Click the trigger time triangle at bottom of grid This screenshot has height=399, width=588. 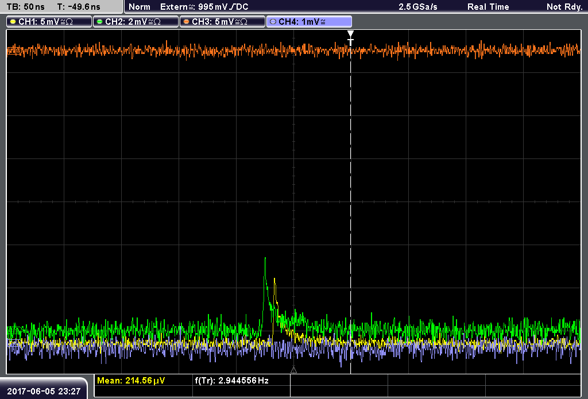click(293, 370)
